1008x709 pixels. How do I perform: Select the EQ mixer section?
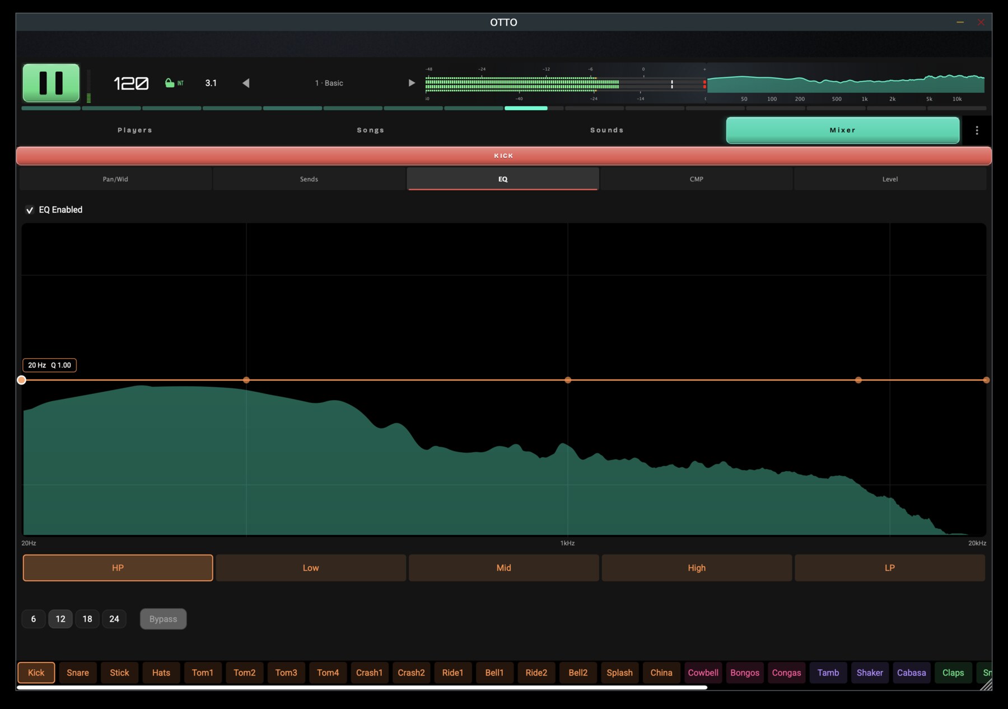point(503,179)
